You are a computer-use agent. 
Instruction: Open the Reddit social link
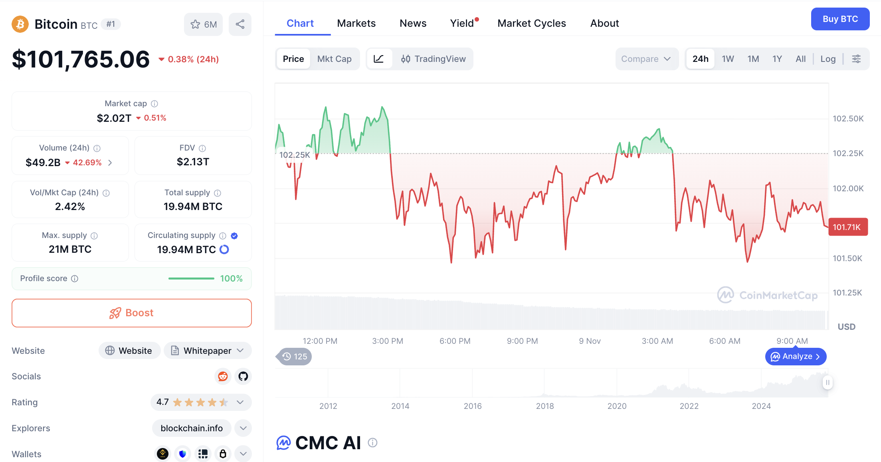click(223, 377)
